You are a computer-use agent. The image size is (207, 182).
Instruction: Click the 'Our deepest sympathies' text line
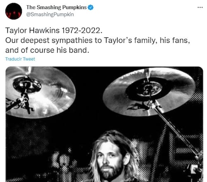[98, 40]
